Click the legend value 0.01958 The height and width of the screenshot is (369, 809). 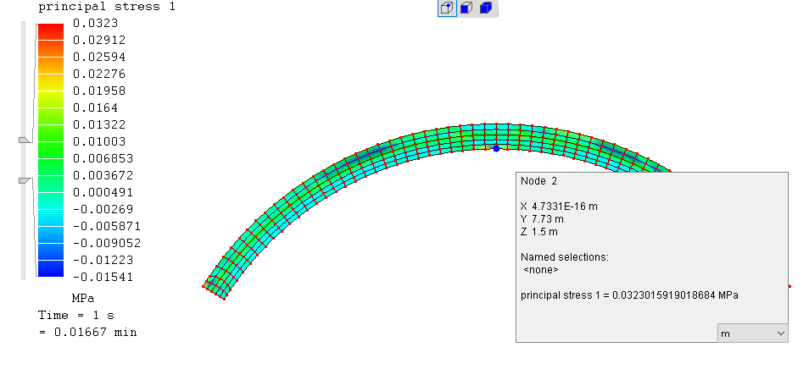[99, 91]
